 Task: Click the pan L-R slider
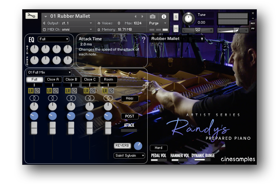coord(198,31)
